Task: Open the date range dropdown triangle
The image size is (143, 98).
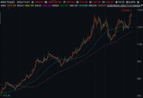Action: click(142, 6)
